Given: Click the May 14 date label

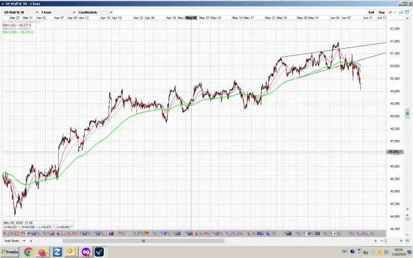Looking at the screenshot, I should click(237, 18).
